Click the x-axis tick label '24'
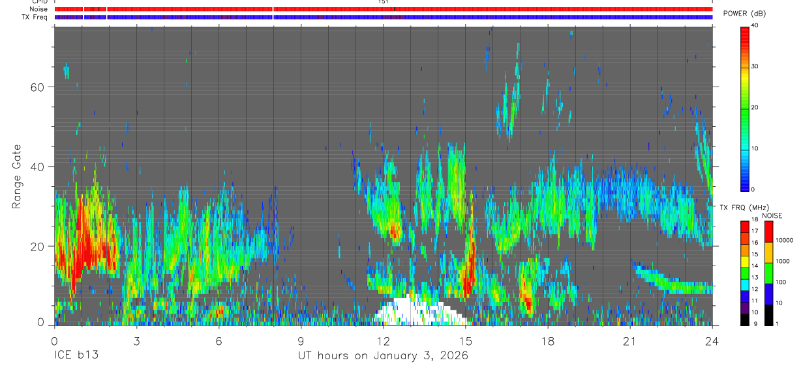This screenshot has width=801, height=369. click(712, 340)
